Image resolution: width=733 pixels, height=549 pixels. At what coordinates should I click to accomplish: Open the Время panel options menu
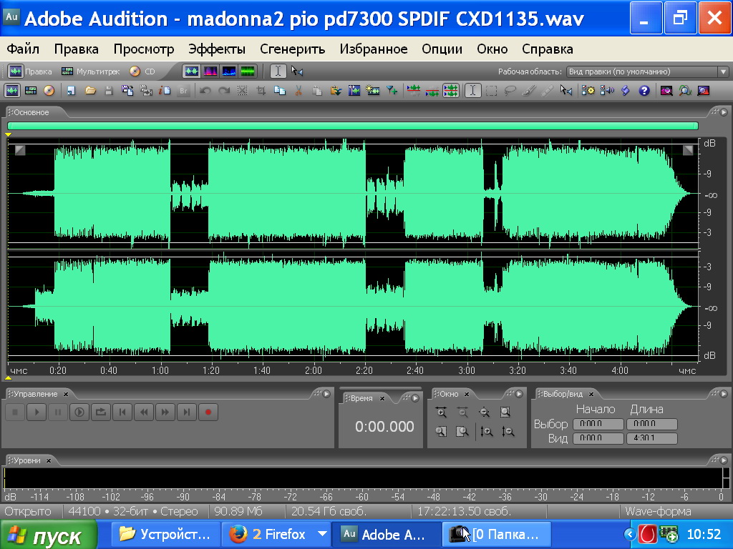415,398
